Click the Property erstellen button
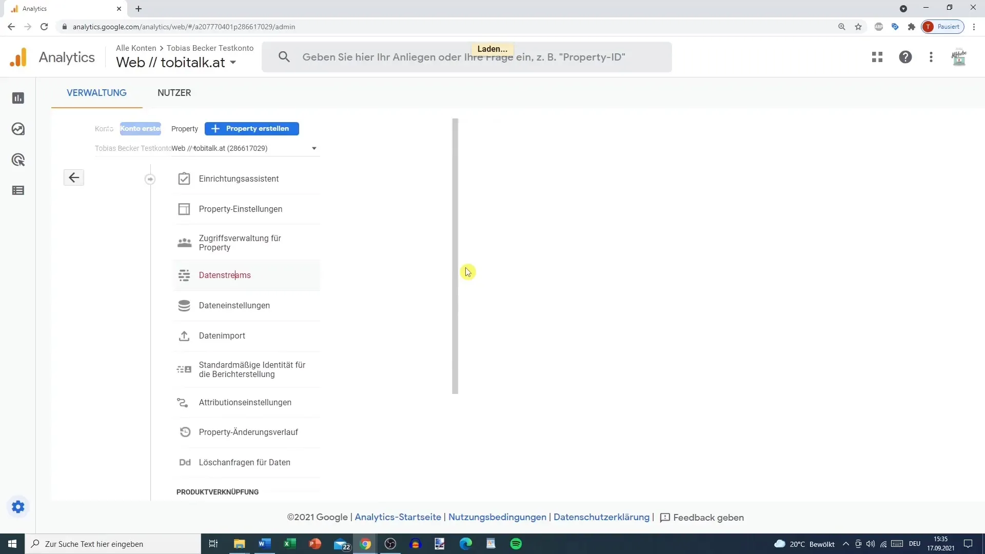This screenshot has height=554, width=985. point(251,129)
